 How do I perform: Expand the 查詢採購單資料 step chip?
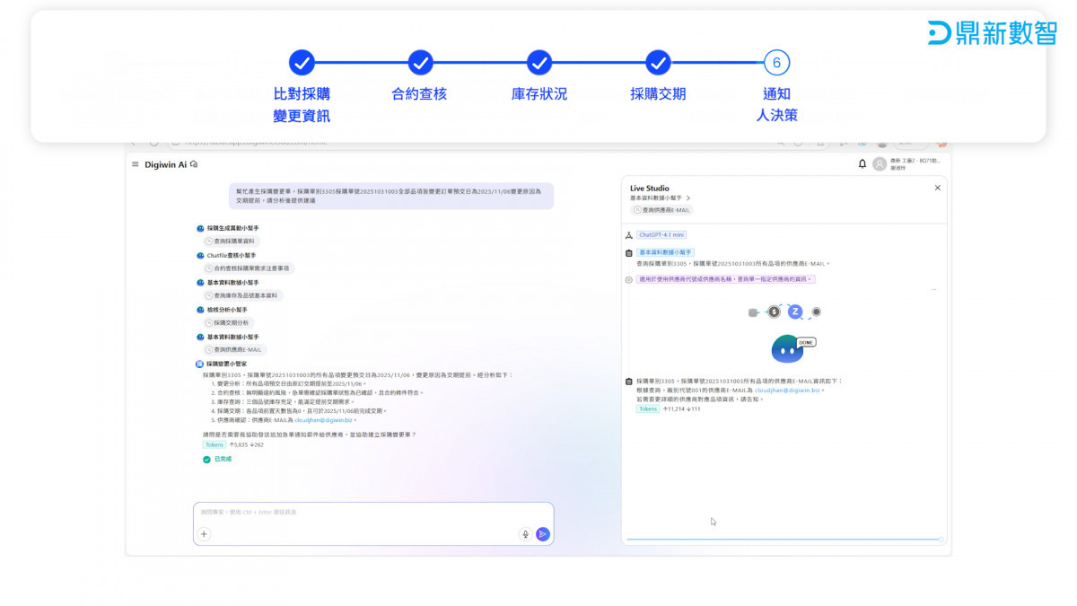point(232,242)
